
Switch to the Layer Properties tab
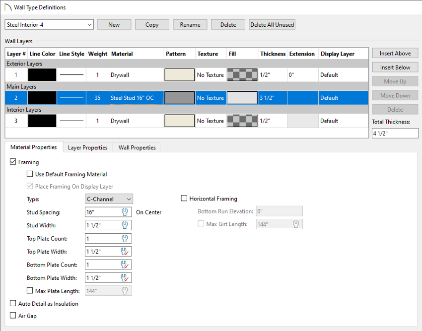(x=87, y=147)
